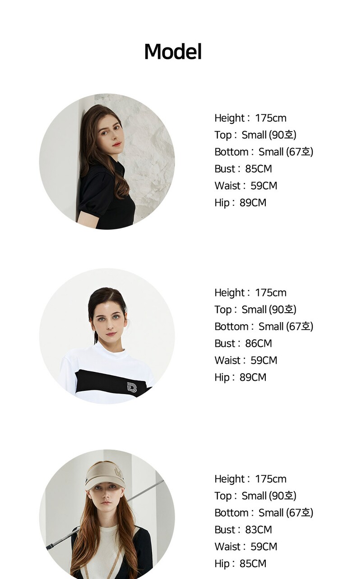Click the tan sun visor cap

(105, 475)
